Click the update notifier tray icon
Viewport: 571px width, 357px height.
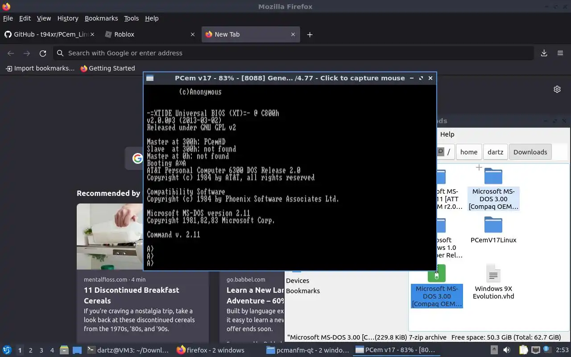[x=547, y=350]
